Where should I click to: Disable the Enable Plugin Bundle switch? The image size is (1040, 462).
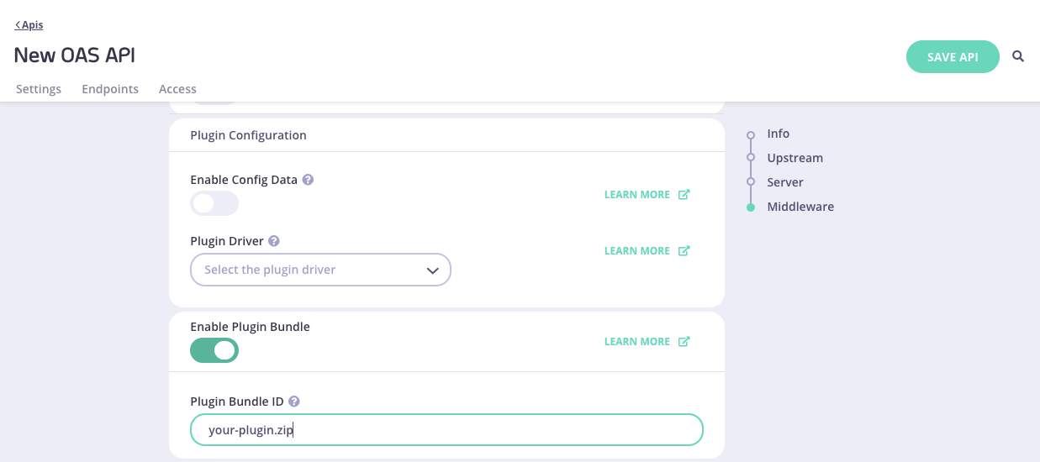(x=214, y=350)
